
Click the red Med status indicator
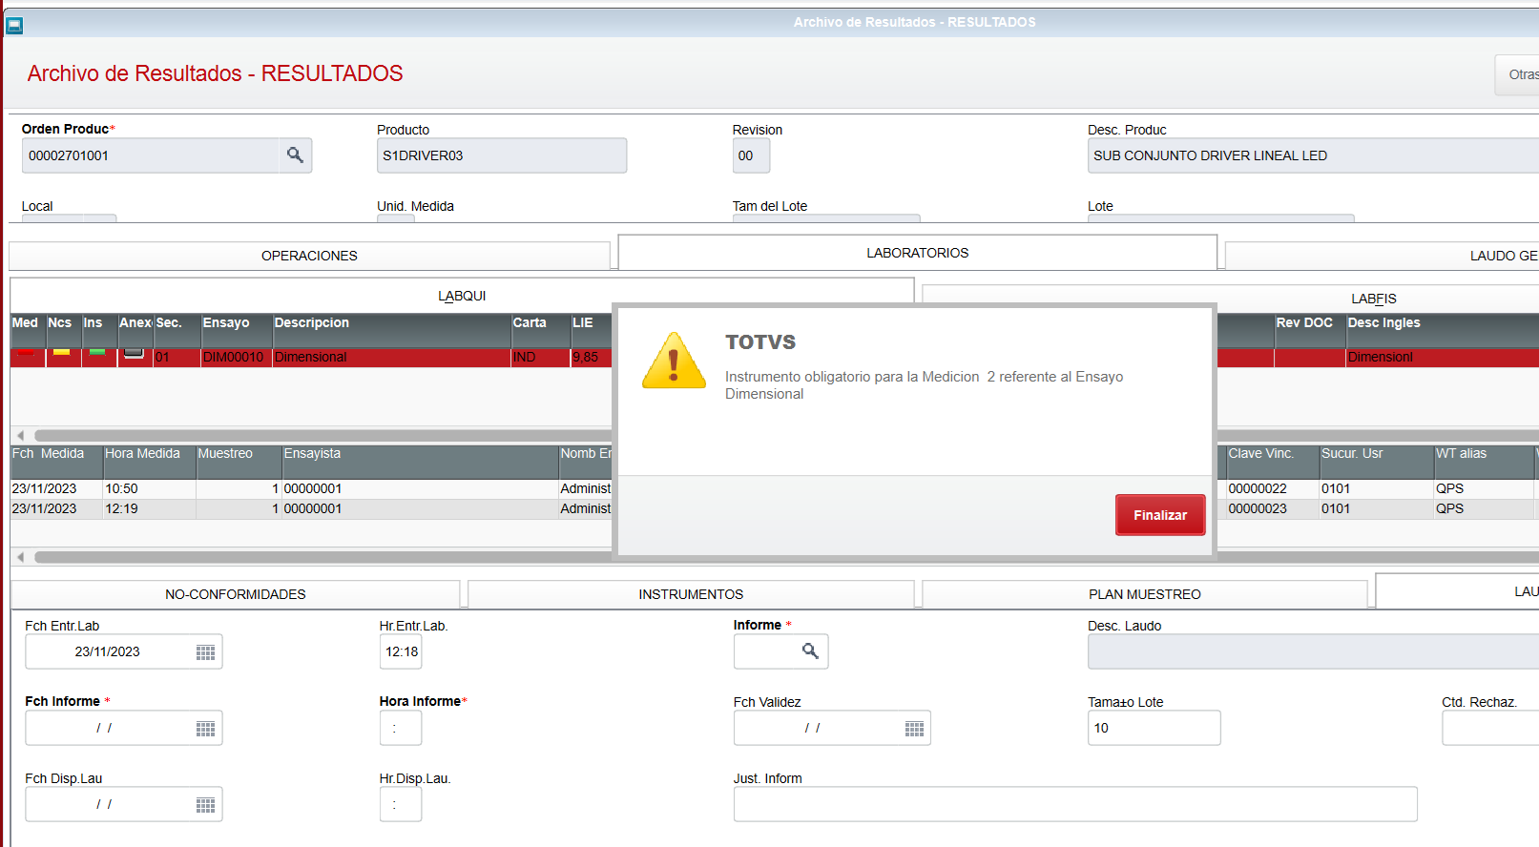[x=26, y=353]
